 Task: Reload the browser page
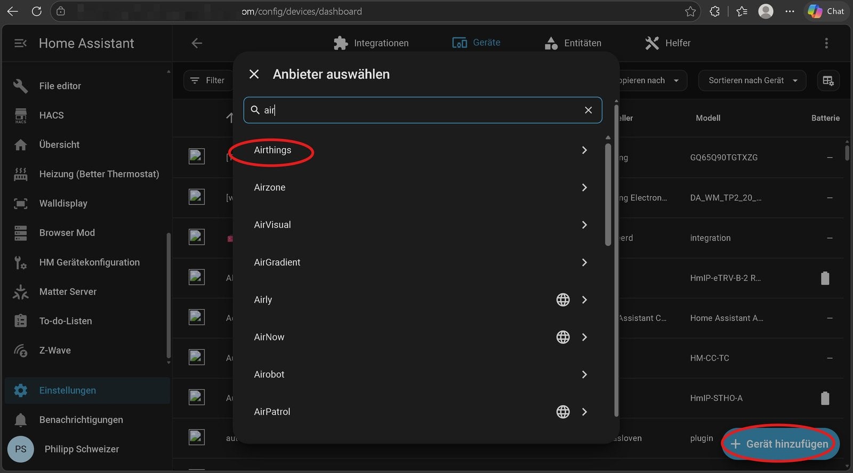tap(36, 11)
